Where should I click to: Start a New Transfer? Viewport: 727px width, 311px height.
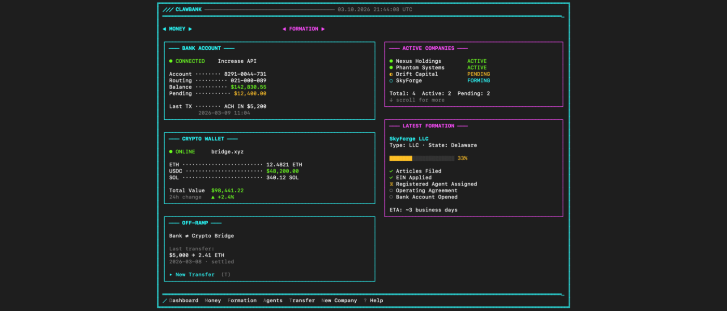coord(195,275)
